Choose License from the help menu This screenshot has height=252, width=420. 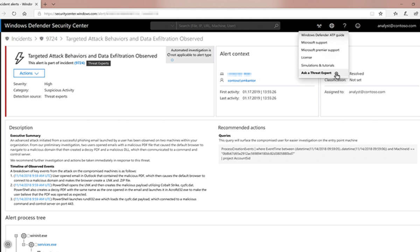coord(307,57)
